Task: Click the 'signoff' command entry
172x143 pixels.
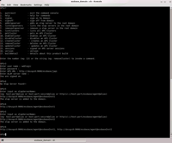Action: point(9,21)
